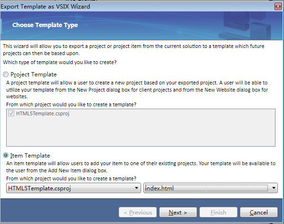
Task: Click the wizard description text paragraph
Action: tap(133, 50)
